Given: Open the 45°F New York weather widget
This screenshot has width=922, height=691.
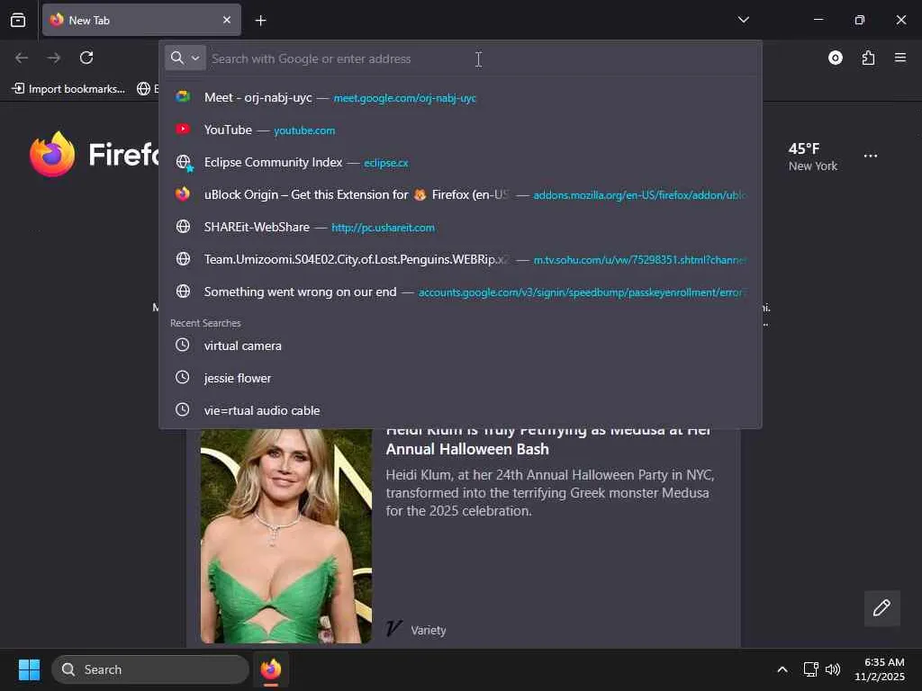Looking at the screenshot, I should click(x=813, y=157).
